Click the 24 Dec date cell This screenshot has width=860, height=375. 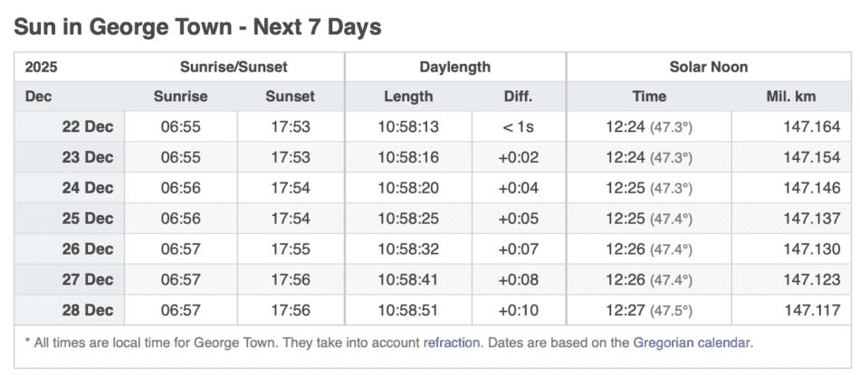coord(87,188)
